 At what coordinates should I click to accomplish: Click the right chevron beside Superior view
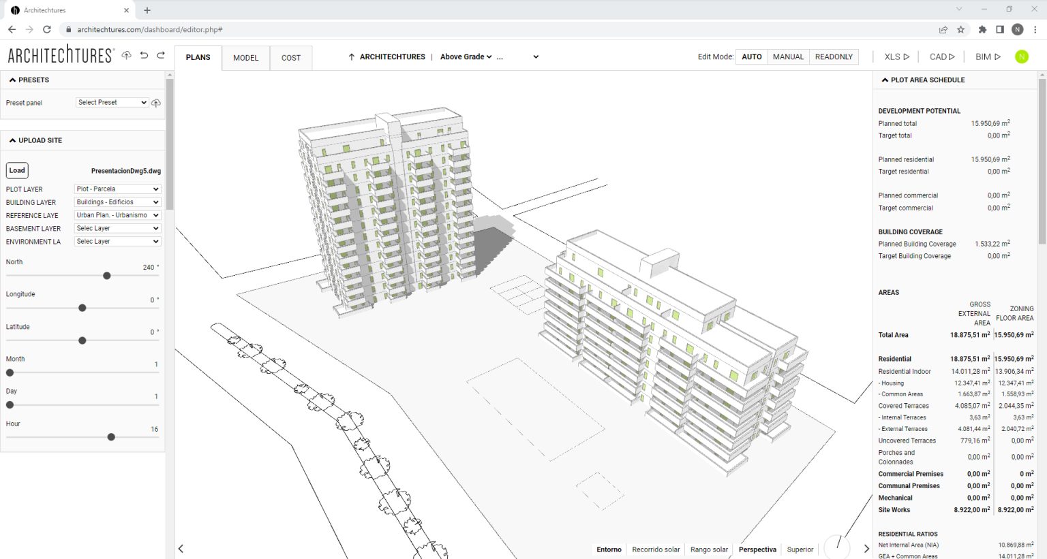click(x=866, y=547)
